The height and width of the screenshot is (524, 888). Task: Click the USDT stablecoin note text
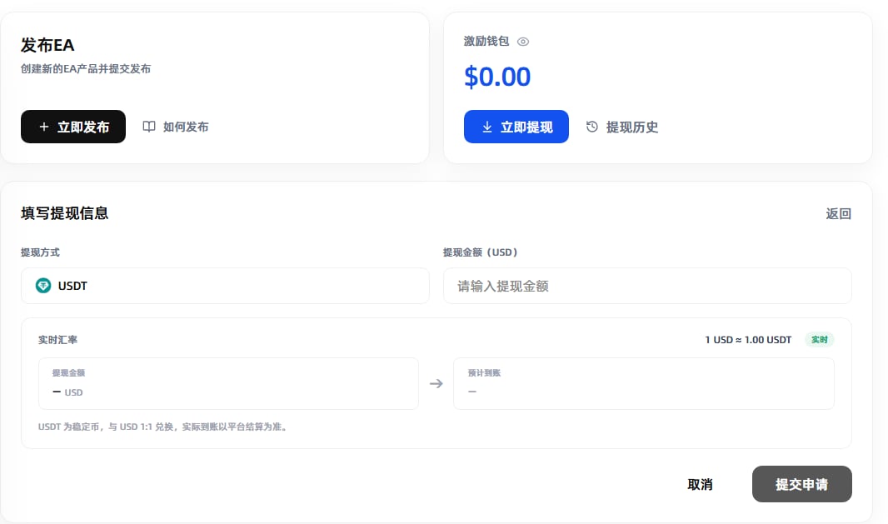pyautogui.click(x=163, y=427)
